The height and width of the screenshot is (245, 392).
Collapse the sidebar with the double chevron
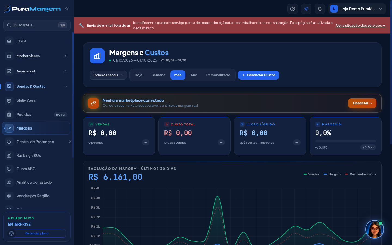click(67, 9)
